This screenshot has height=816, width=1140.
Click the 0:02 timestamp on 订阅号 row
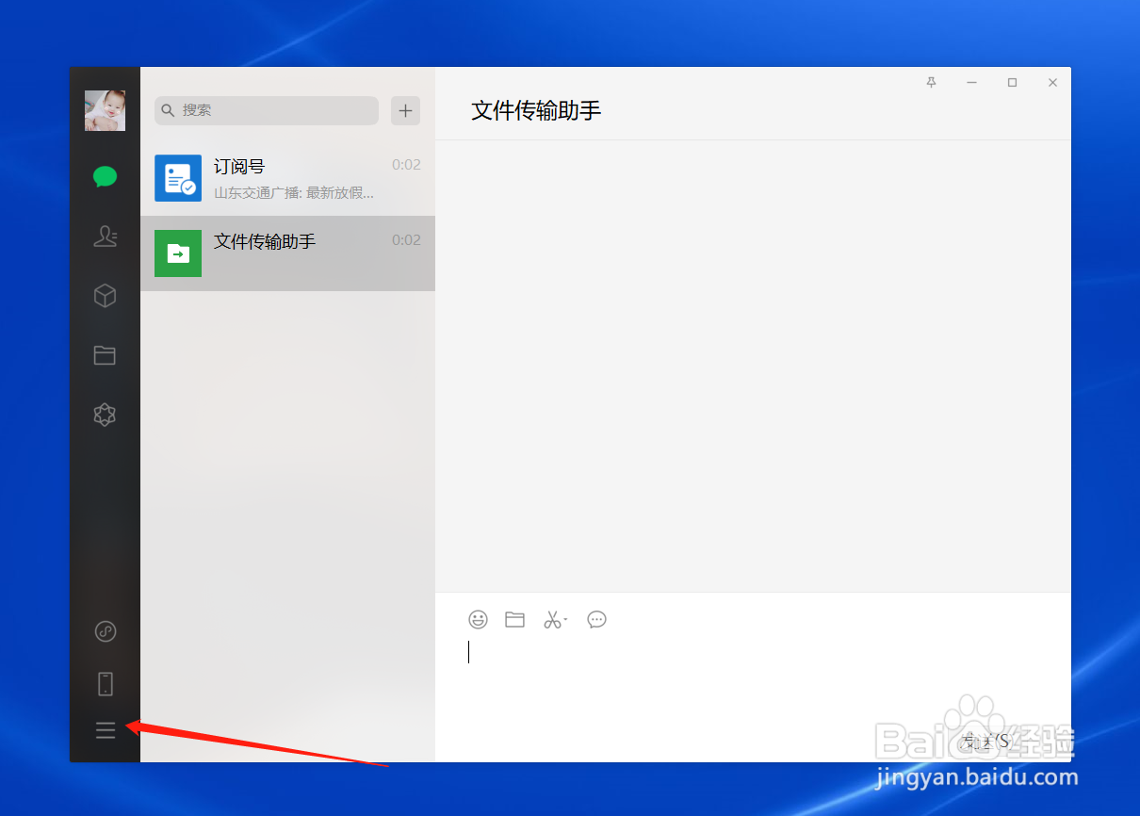pos(406,165)
